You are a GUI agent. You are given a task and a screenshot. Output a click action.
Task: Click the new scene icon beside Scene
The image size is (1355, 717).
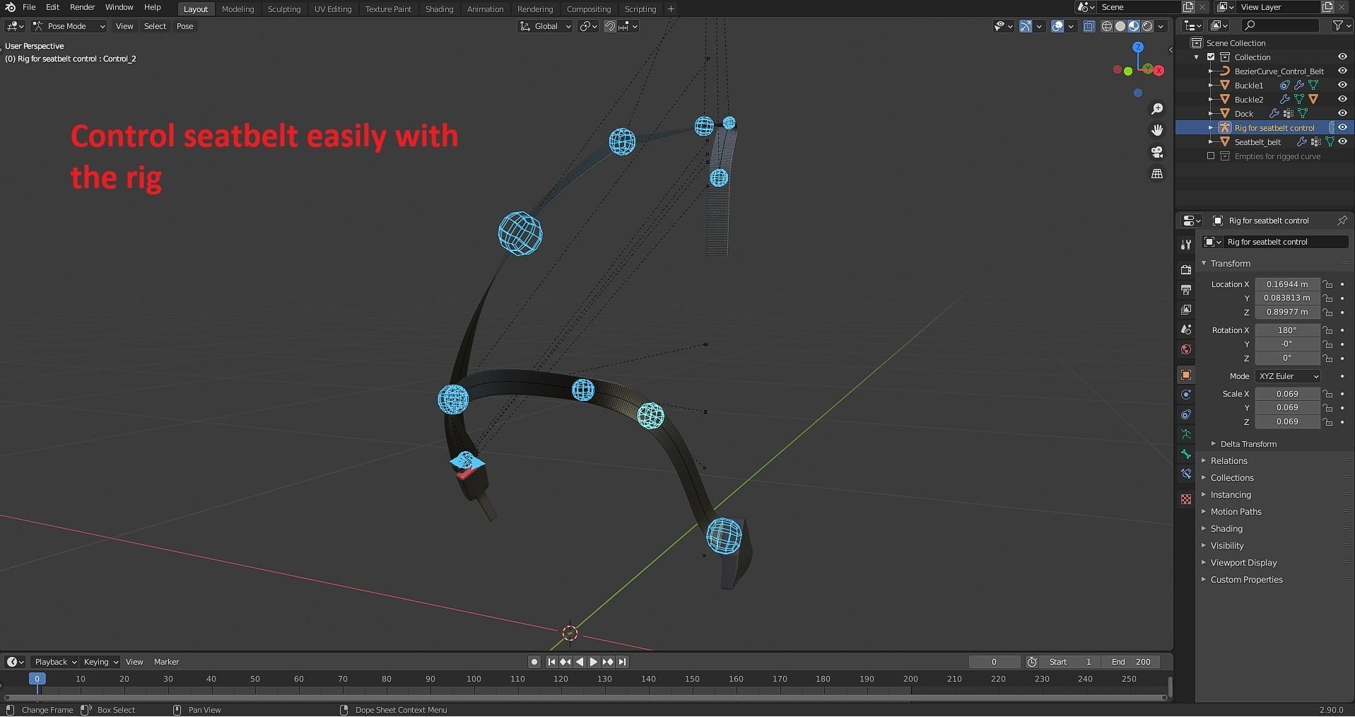coord(1188,7)
